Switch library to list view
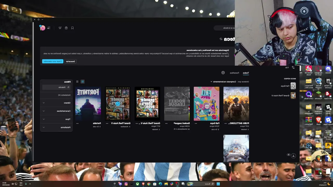 click(77, 82)
